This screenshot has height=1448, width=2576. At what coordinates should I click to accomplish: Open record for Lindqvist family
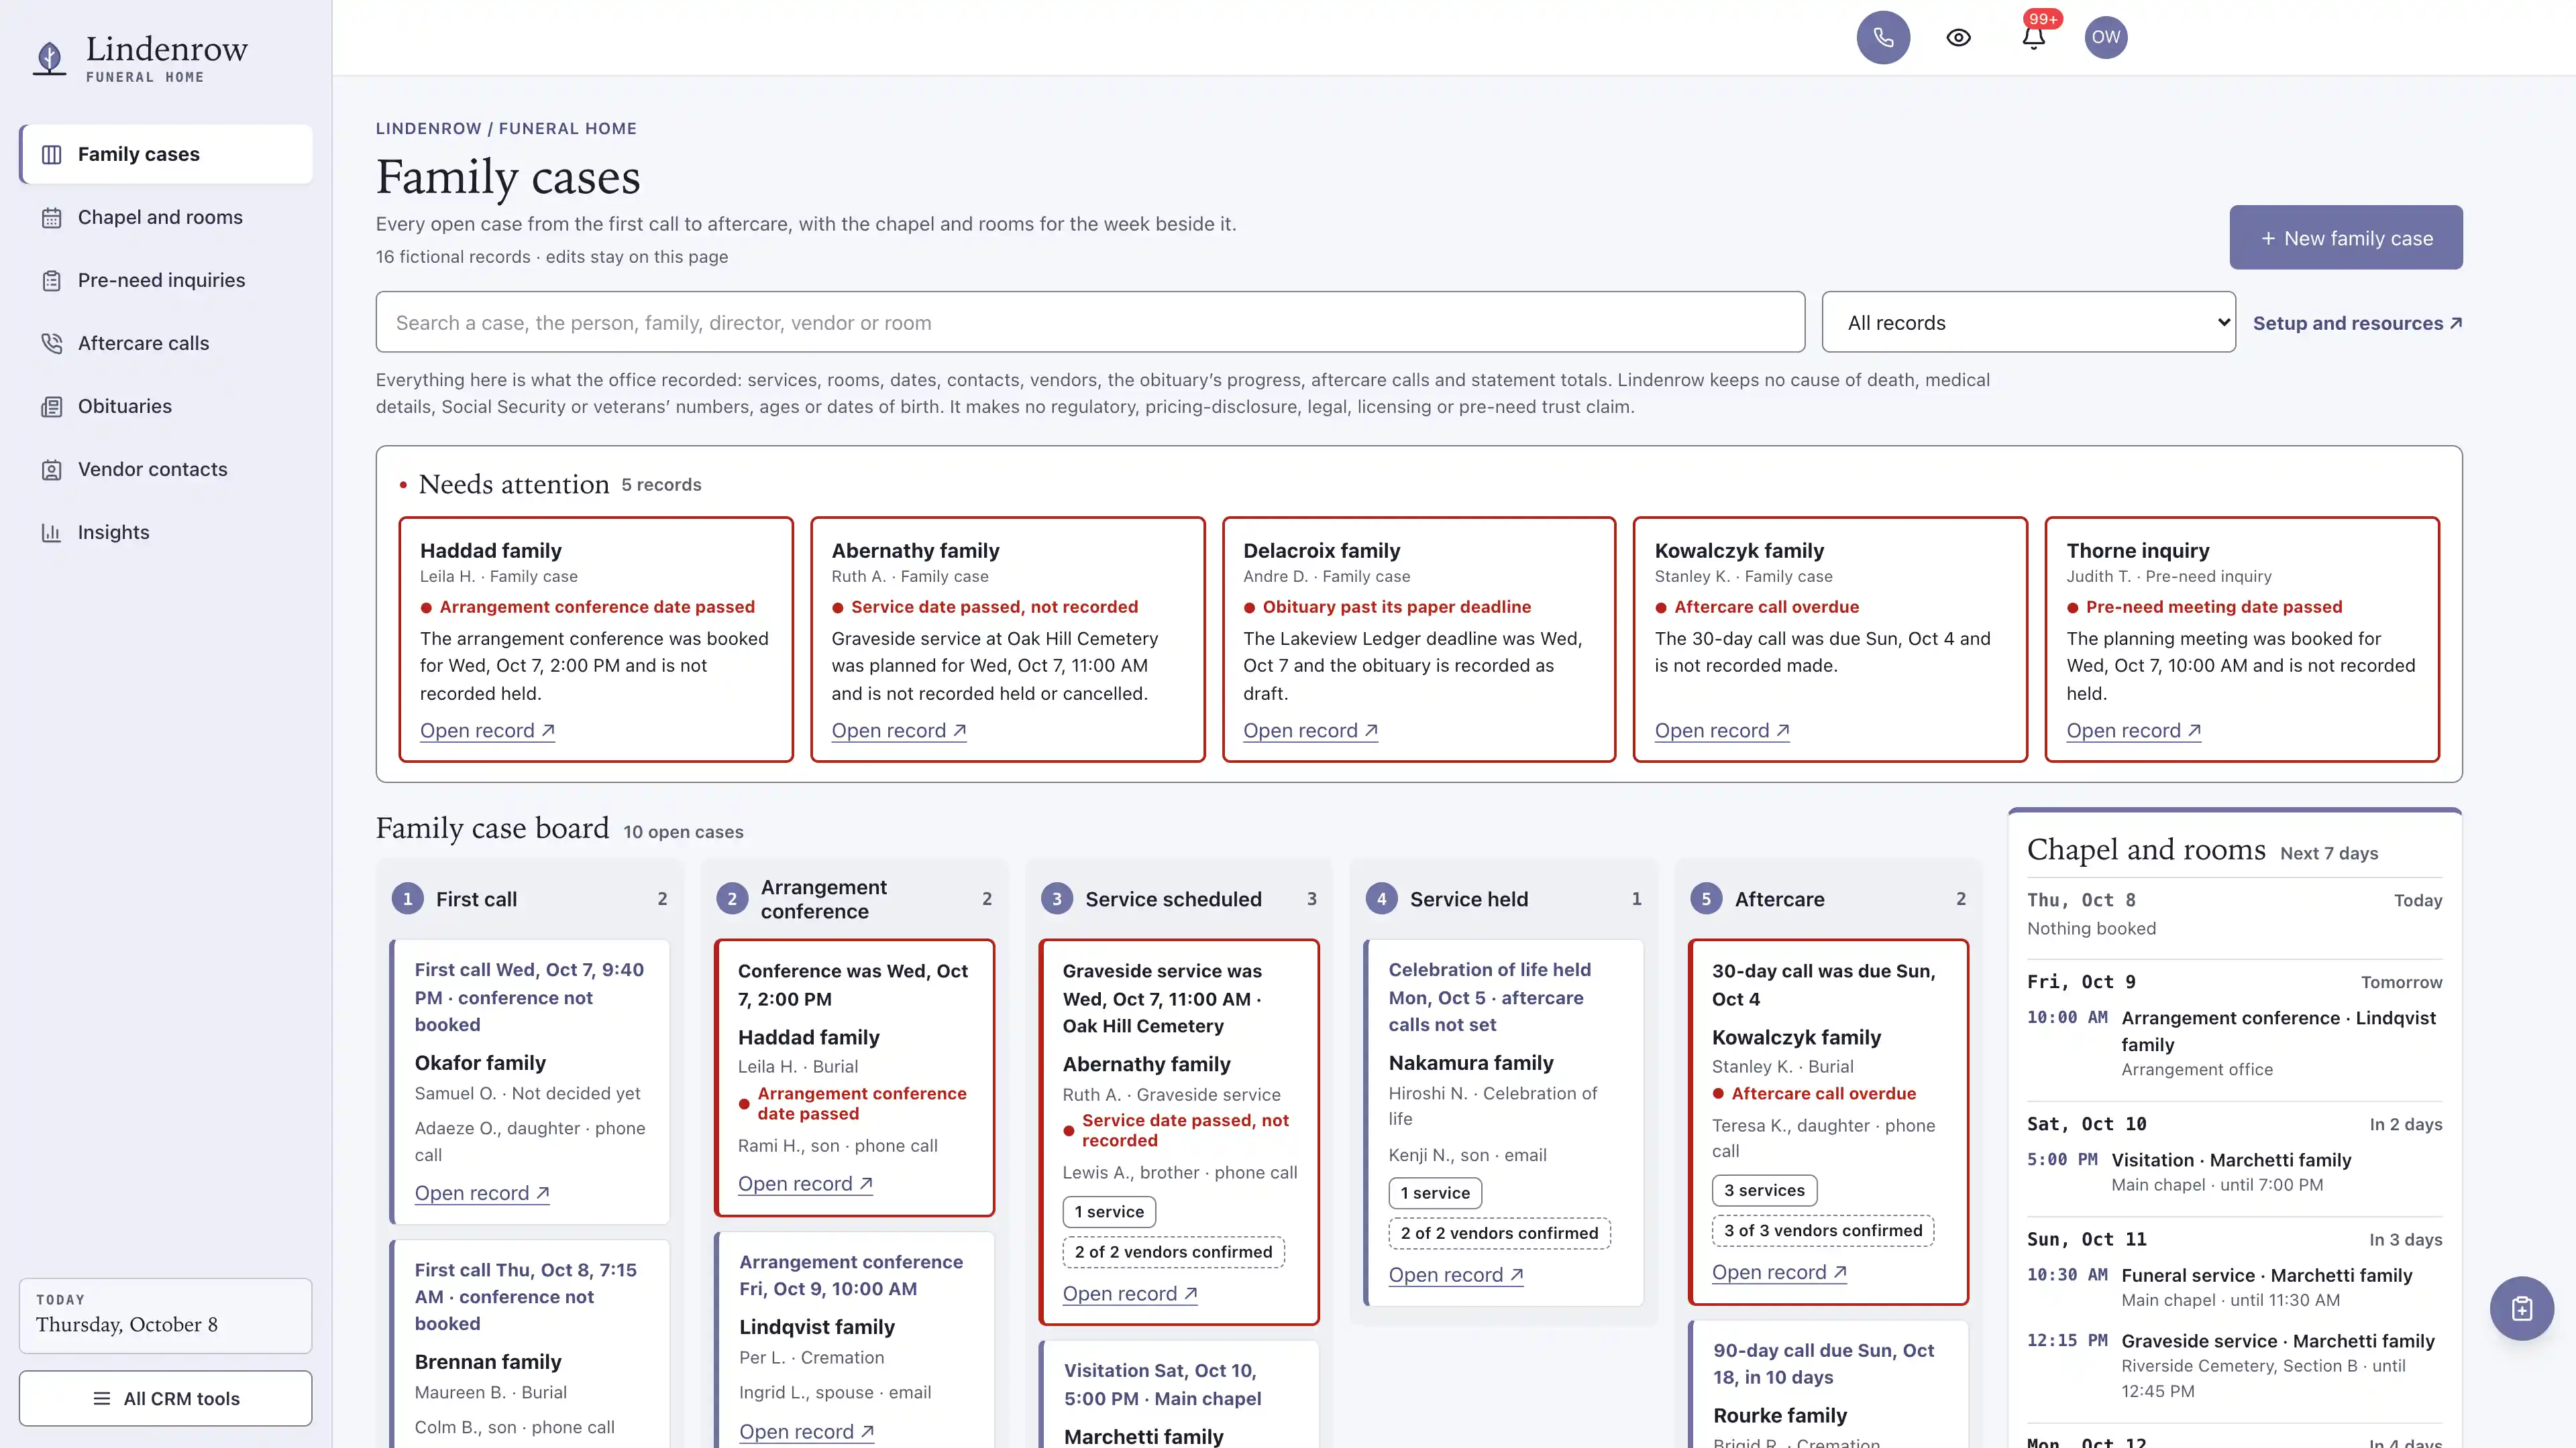[806, 1431]
